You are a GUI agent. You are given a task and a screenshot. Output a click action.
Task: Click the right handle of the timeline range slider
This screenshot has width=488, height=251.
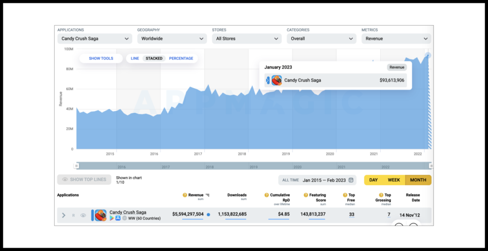[431, 166]
